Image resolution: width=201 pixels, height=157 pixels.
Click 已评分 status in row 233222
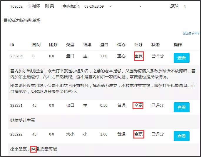(x=158, y=134)
